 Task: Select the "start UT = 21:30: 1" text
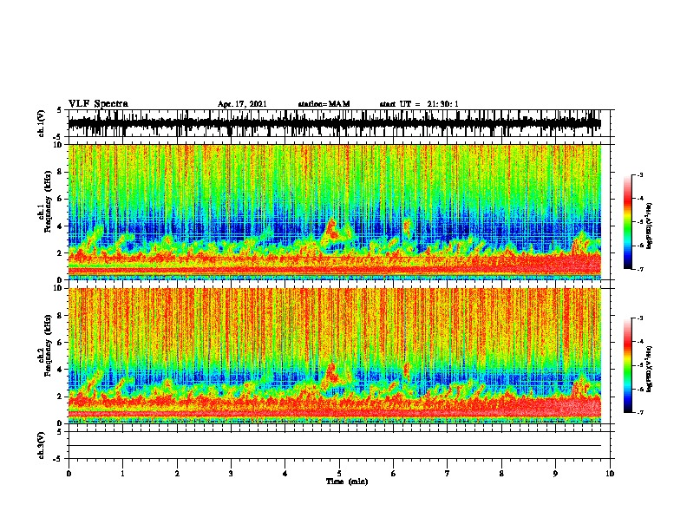click(x=419, y=104)
